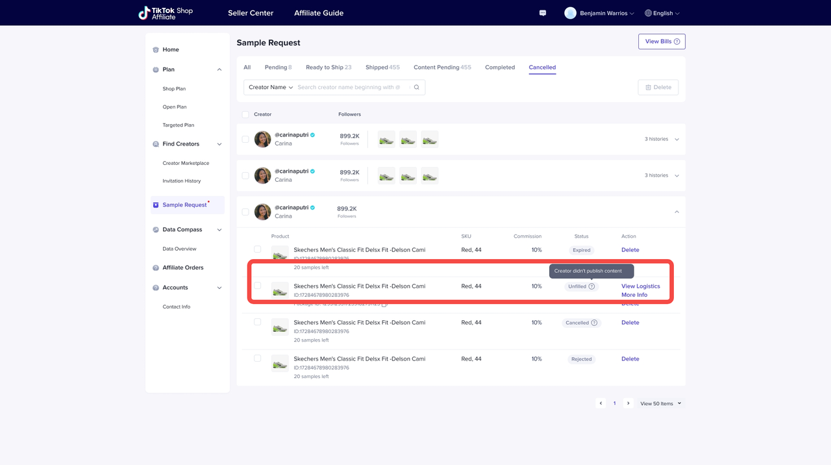The image size is (831, 465).
Task: Click the Home icon in sidebar
Action: point(156,50)
